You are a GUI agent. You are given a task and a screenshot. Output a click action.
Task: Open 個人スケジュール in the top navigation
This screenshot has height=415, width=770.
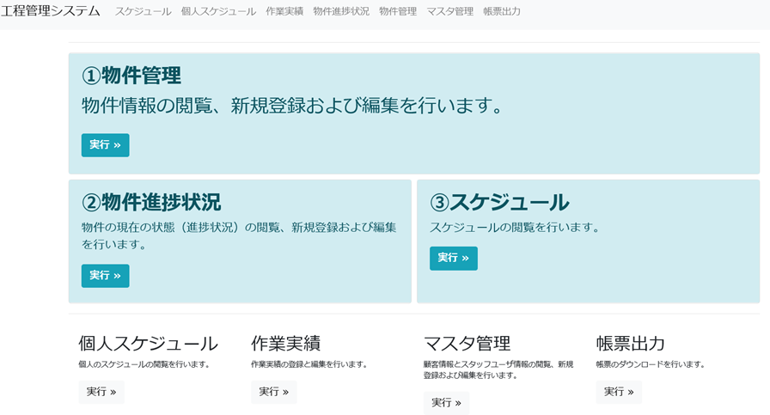coord(218,11)
